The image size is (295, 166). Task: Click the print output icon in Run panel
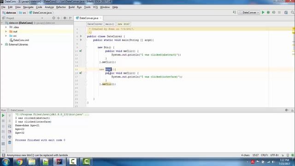tap(10, 137)
